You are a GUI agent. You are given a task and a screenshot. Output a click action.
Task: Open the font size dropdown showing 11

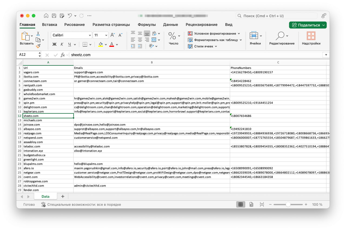[x=106, y=35]
